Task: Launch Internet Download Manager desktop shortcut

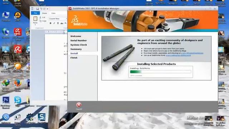Action: pos(6,86)
